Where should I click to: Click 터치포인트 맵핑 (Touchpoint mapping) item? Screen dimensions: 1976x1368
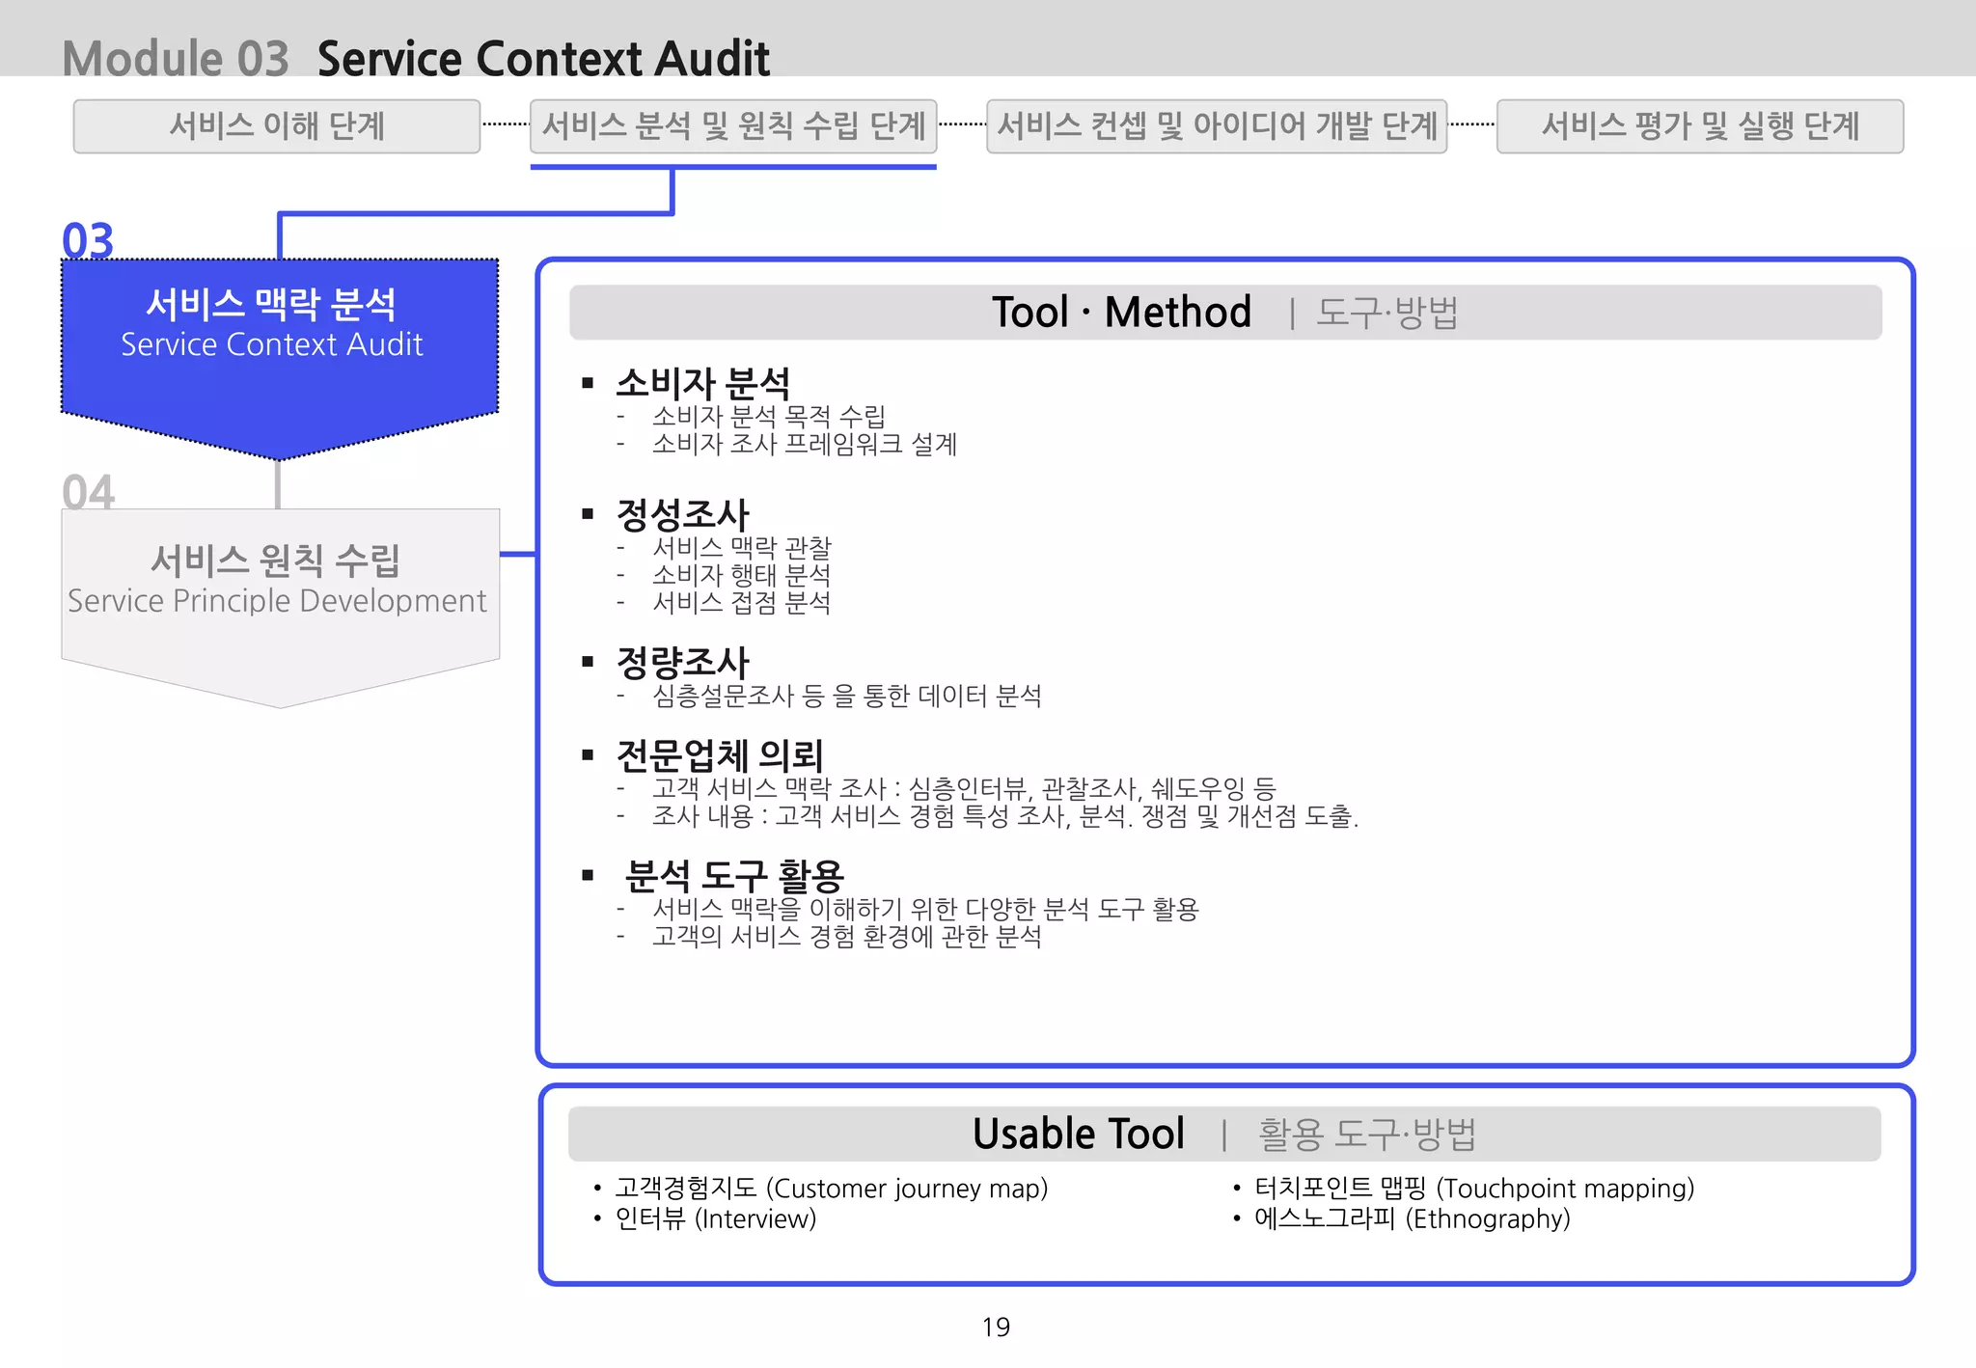[1474, 1189]
